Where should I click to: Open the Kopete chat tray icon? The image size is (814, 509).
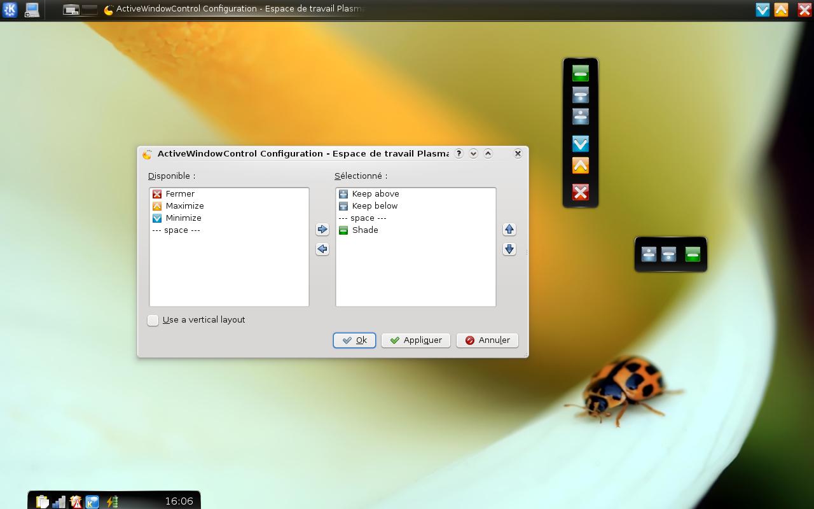pyautogui.click(x=92, y=501)
